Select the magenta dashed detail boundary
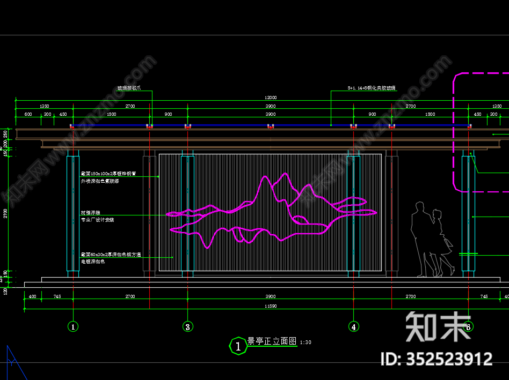Image resolution: width=509 pixels, height=380 pixels. [x=454, y=134]
